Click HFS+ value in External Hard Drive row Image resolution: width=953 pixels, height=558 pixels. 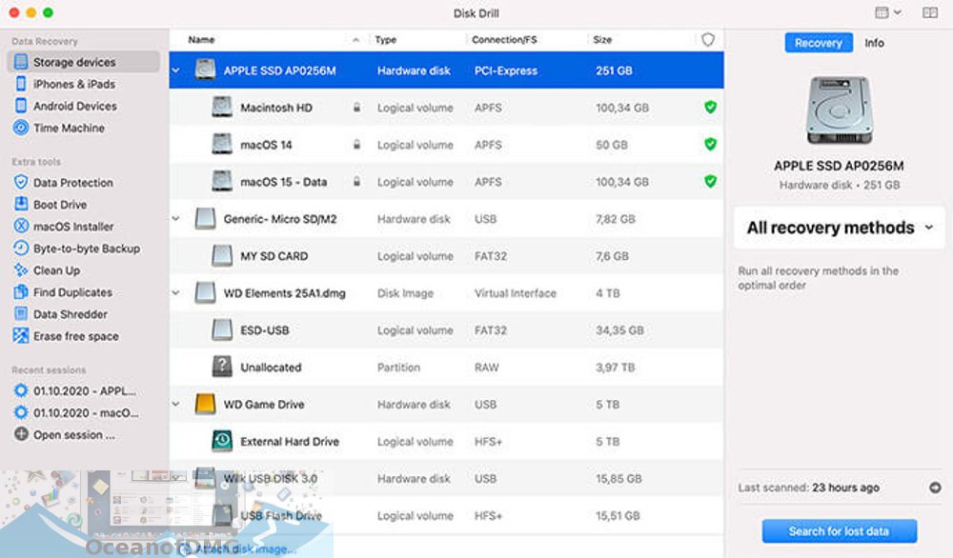tap(488, 442)
